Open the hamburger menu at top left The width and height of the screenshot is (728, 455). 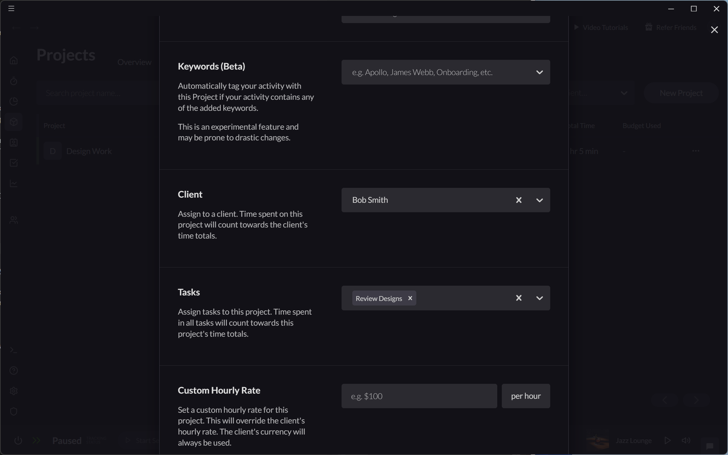(11, 8)
